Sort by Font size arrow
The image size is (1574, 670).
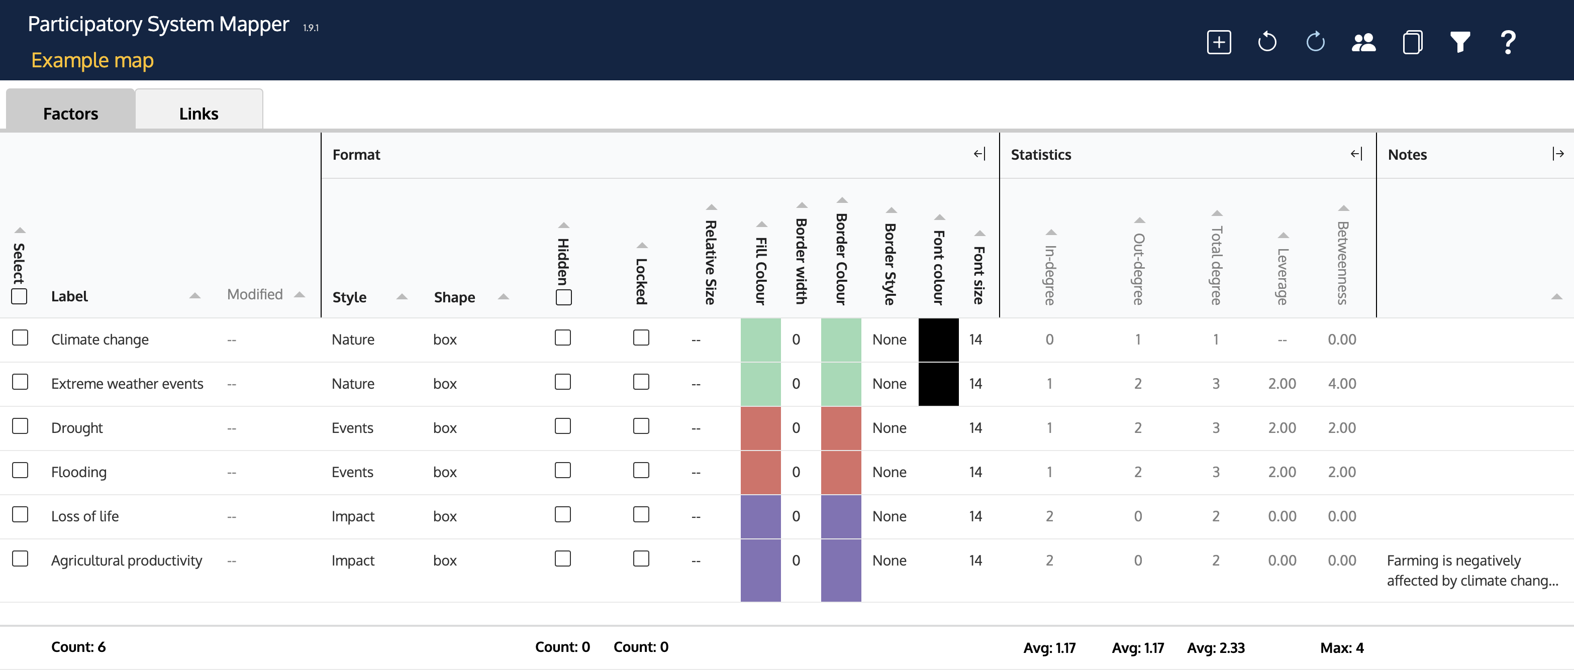(979, 234)
